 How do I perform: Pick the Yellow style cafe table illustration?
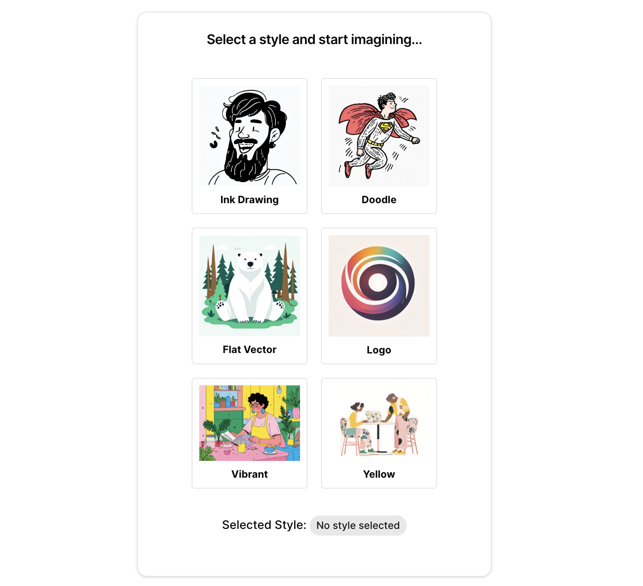click(379, 423)
